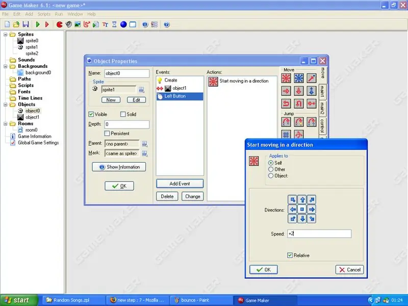Save the game using the floppy disk icon
This screenshot has height=306, width=408.
pos(25,24)
